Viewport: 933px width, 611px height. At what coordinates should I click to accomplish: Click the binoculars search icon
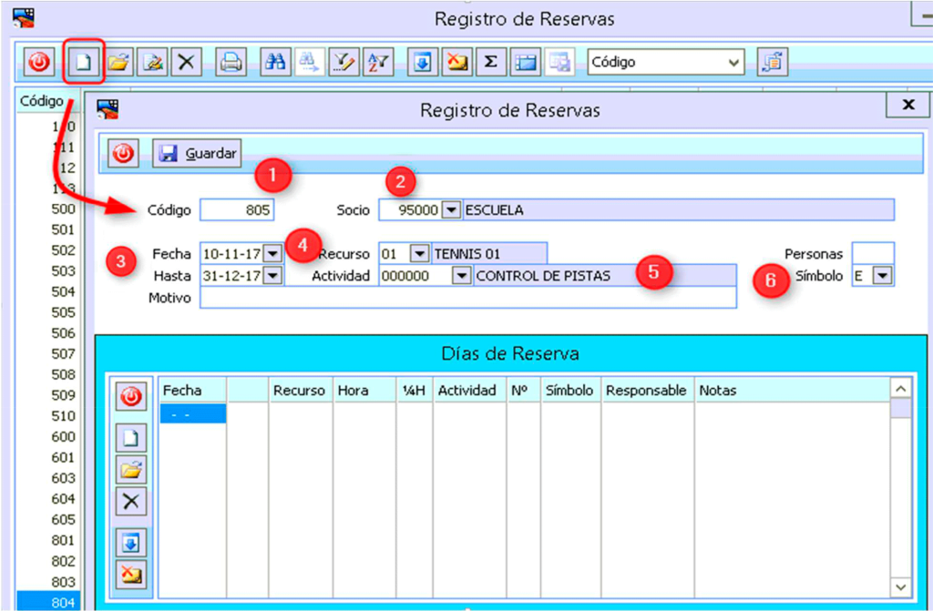click(x=274, y=63)
